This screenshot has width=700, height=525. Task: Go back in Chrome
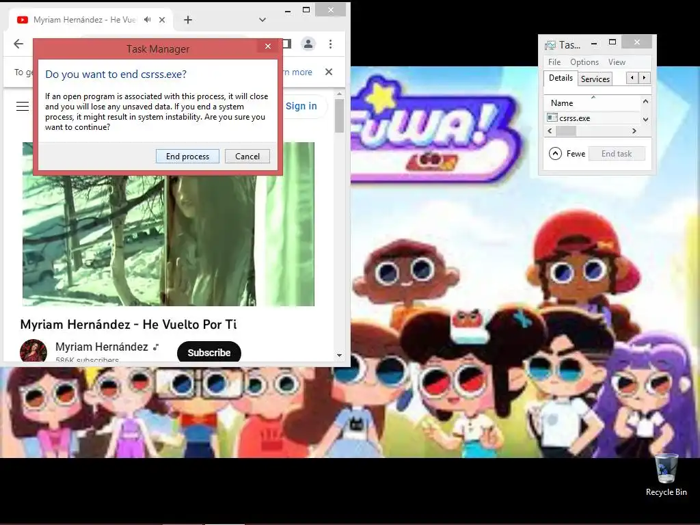click(x=18, y=44)
